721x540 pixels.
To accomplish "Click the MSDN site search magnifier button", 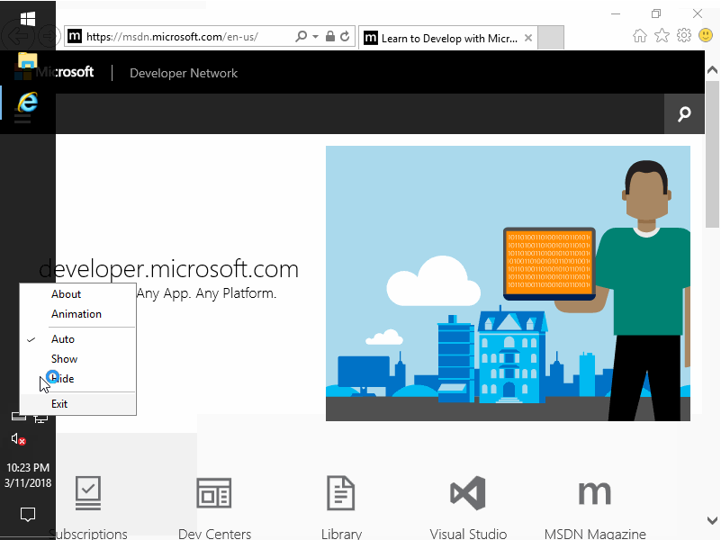I will pos(684,113).
